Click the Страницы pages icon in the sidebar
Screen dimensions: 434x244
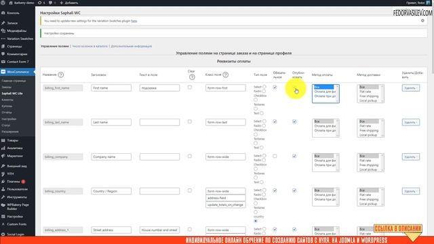(3, 47)
